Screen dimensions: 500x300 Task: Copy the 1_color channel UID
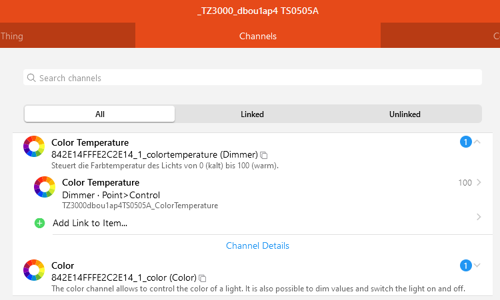(203, 278)
